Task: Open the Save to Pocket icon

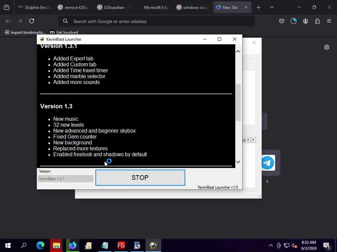Action: [x=282, y=21]
